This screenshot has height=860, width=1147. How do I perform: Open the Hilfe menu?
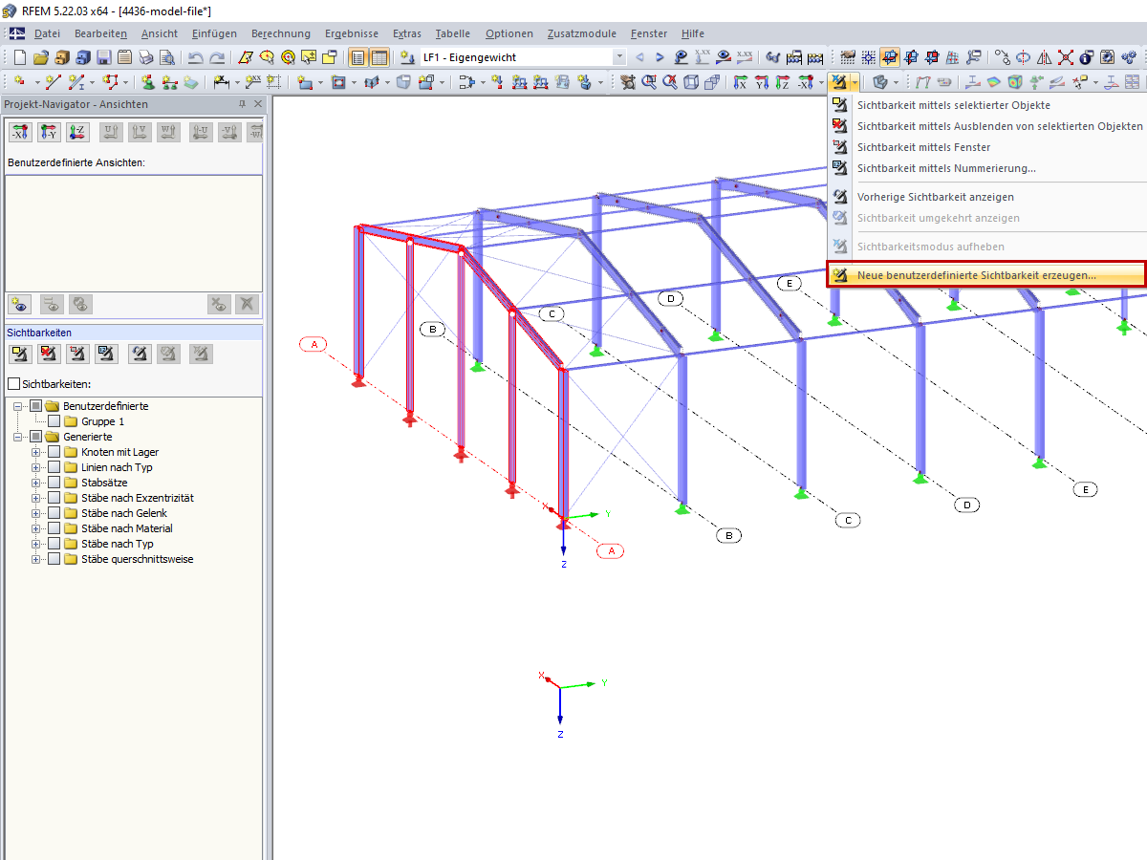(693, 33)
